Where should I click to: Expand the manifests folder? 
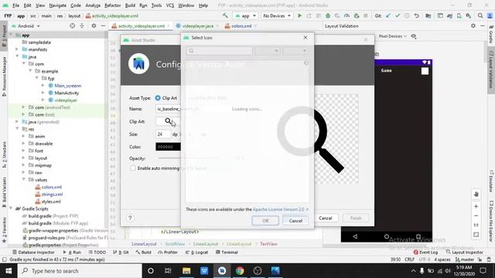coord(17,49)
